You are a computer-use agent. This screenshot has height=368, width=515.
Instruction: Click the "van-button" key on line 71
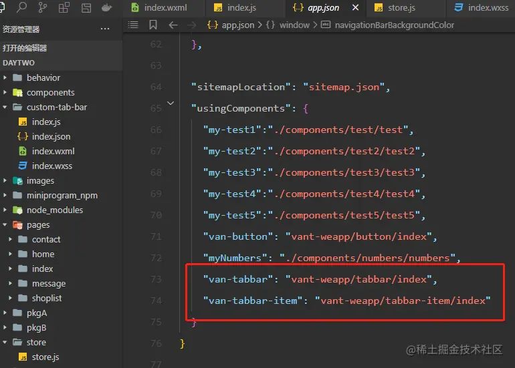pos(238,236)
